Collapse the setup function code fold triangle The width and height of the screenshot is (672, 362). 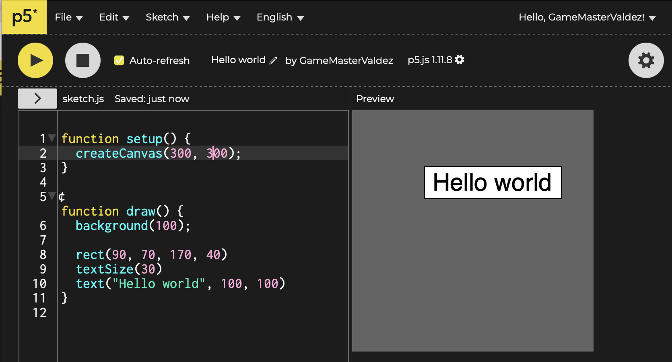click(x=51, y=138)
